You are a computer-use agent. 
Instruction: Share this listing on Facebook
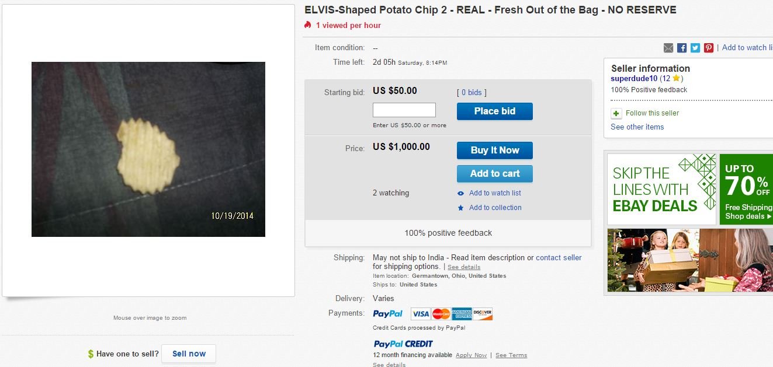pos(682,48)
